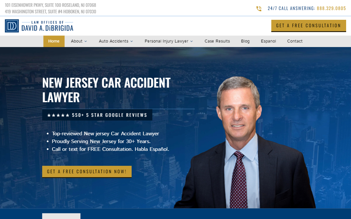Expand the About dropdown chevron
The width and height of the screenshot is (351, 219).
(x=86, y=41)
